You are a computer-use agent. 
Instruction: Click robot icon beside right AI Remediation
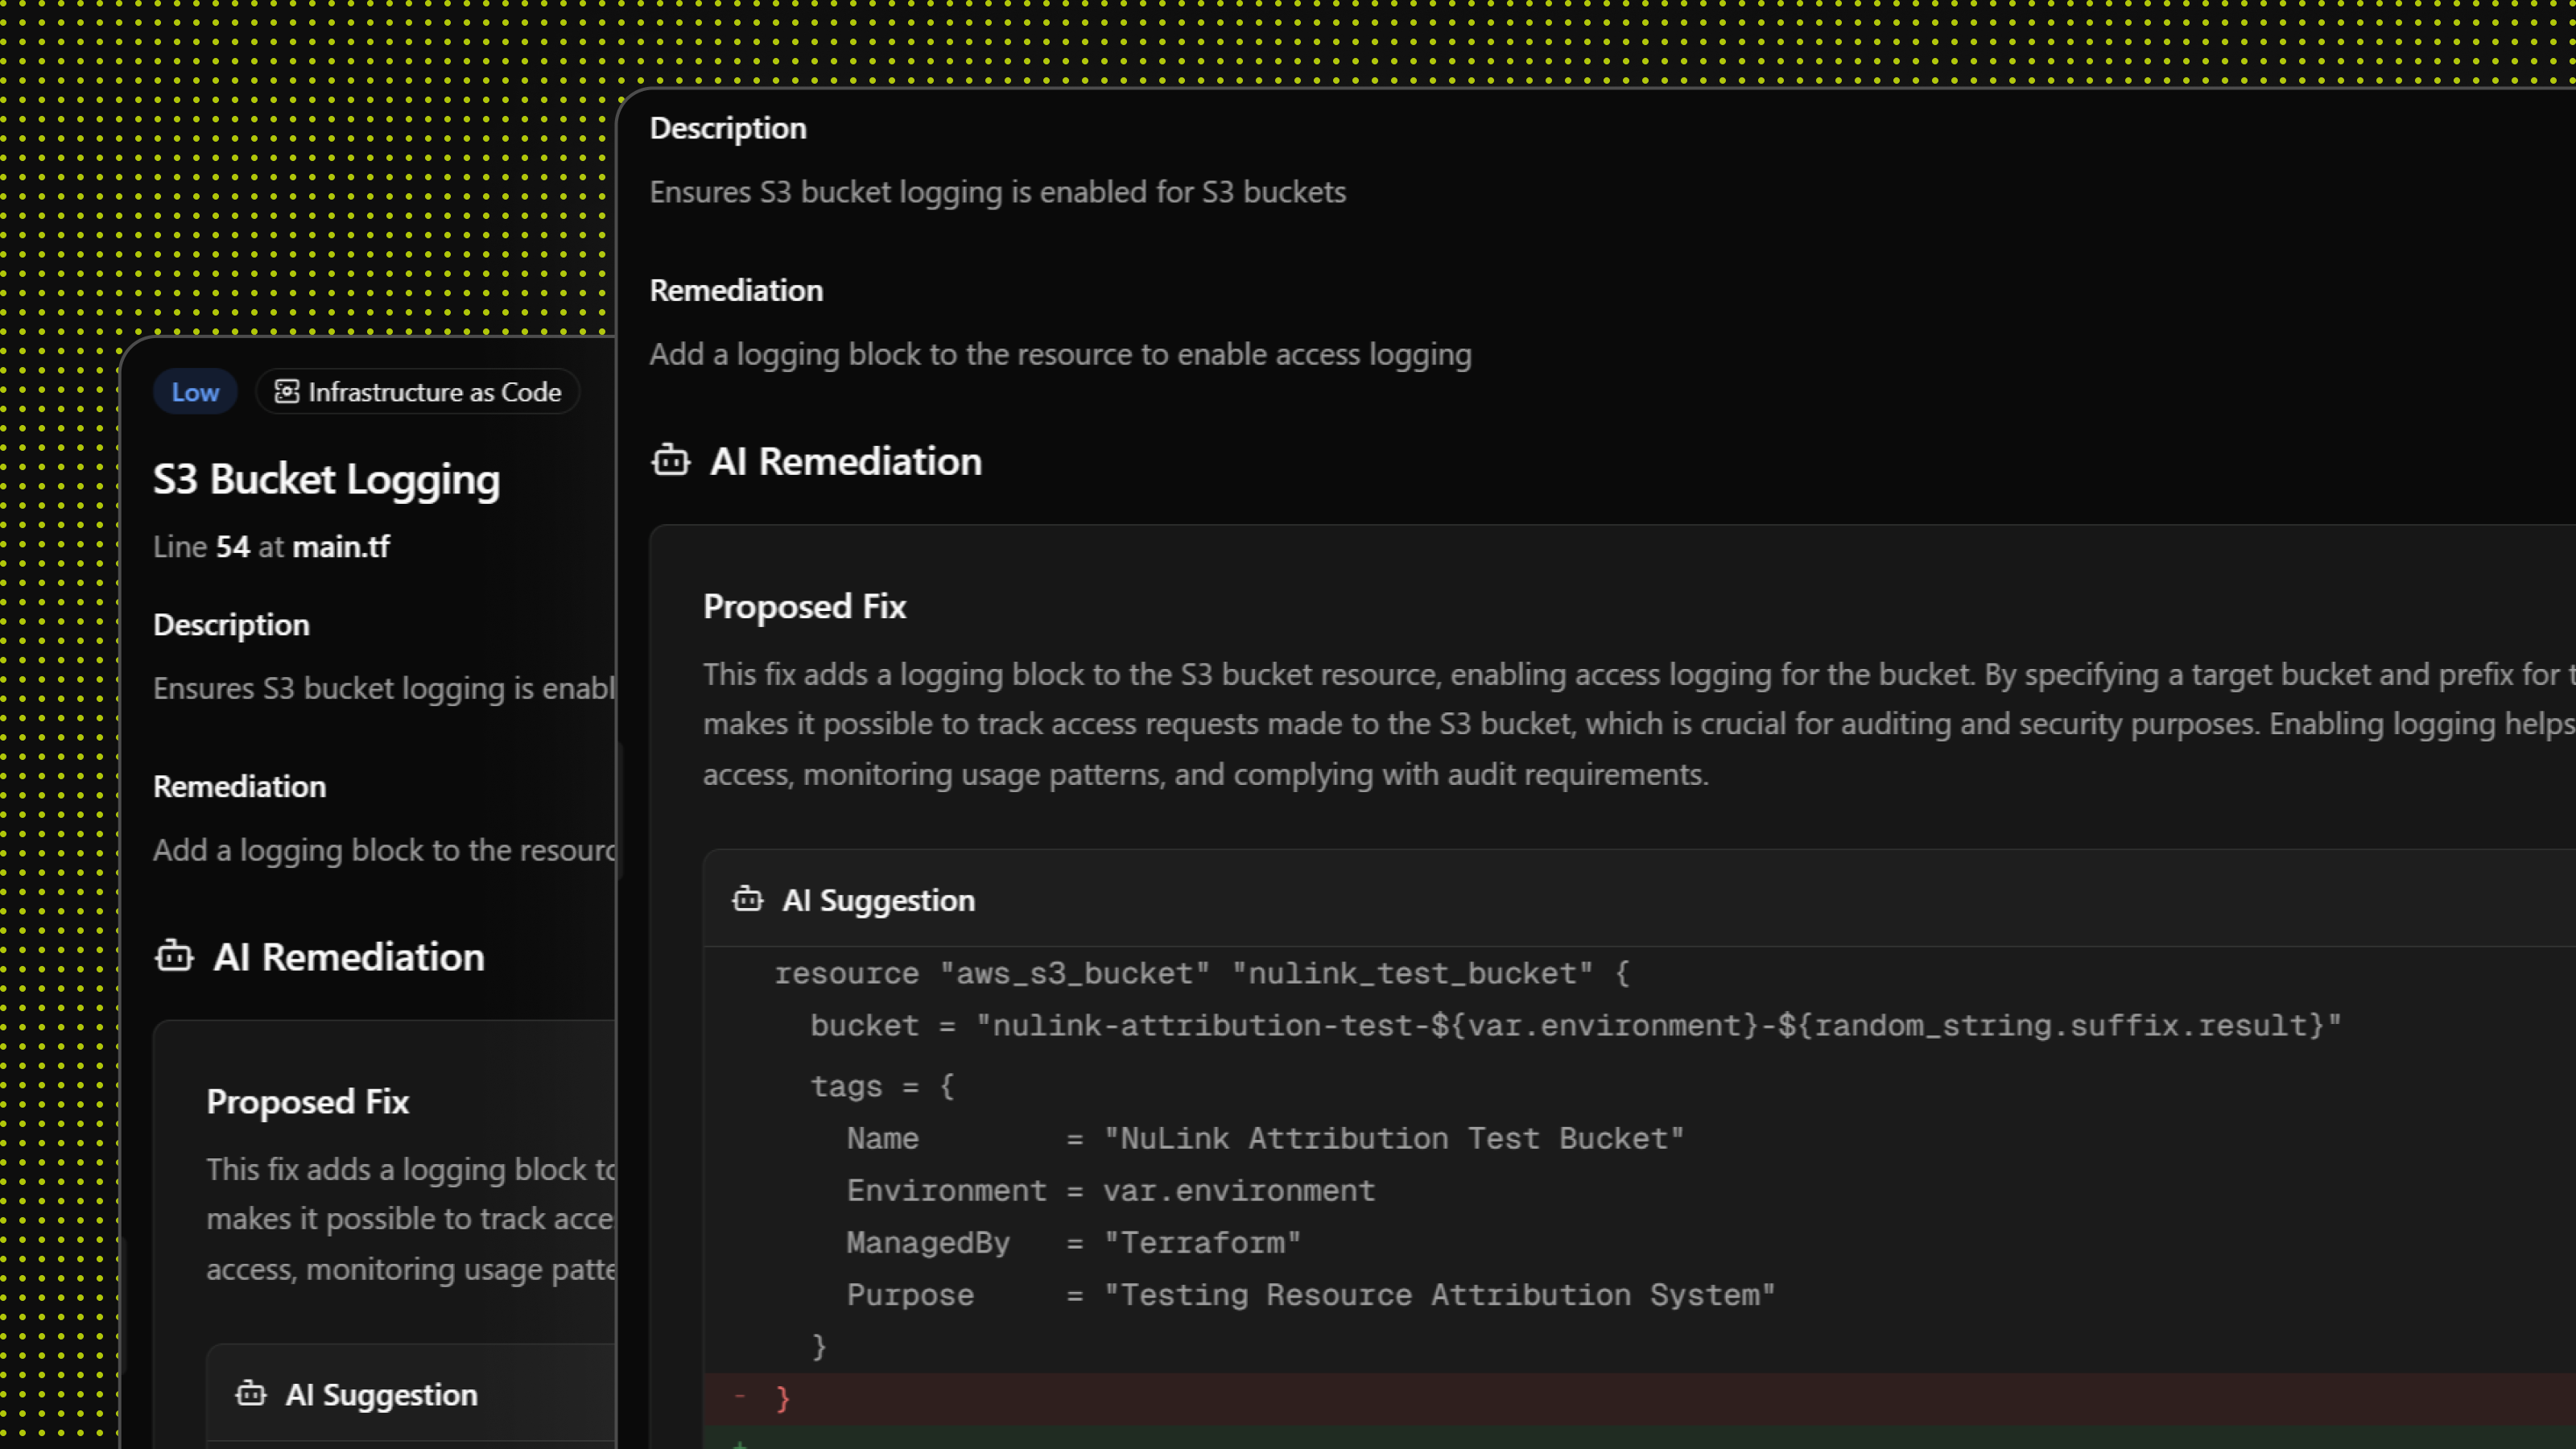pyautogui.click(x=670, y=461)
